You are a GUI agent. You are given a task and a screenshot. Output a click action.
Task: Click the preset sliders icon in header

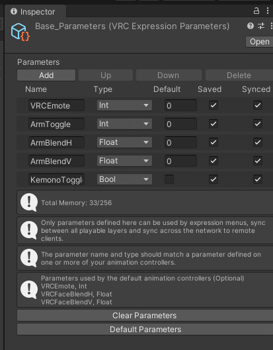tap(261, 26)
